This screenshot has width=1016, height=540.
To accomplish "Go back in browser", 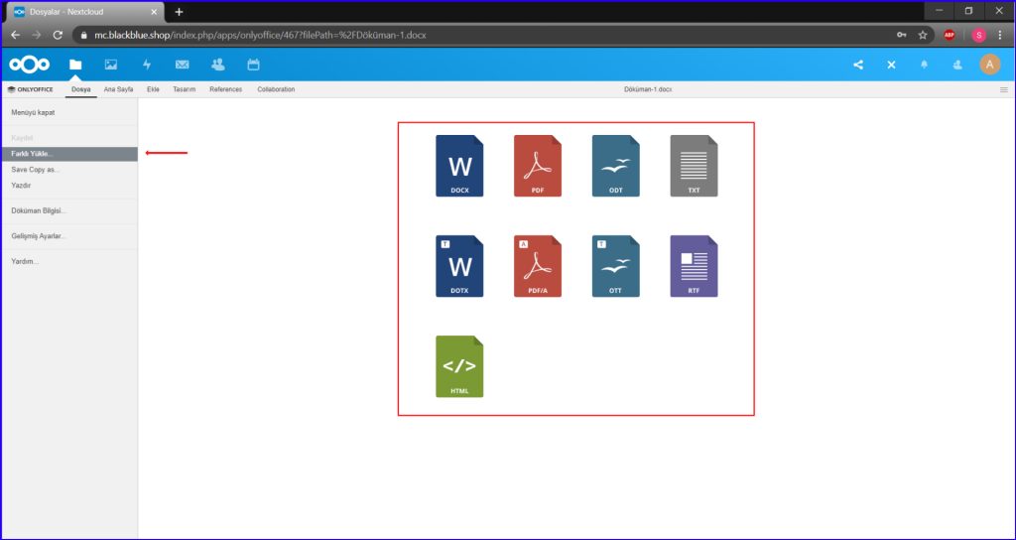I will pos(16,35).
